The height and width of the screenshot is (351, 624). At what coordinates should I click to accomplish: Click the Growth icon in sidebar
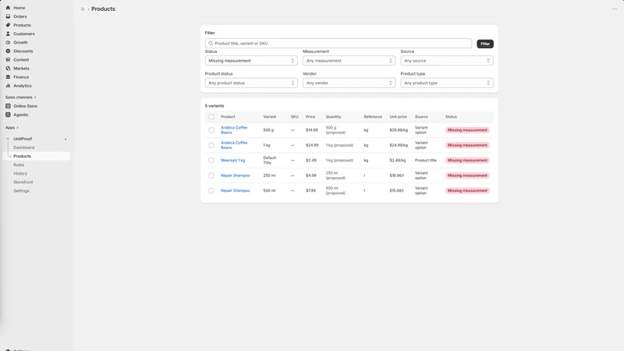8,42
